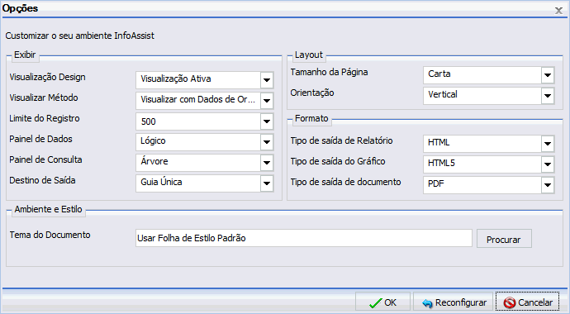Expand the Destino de Saída dropdown arrow
570x314 pixels.
[x=267, y=183]
